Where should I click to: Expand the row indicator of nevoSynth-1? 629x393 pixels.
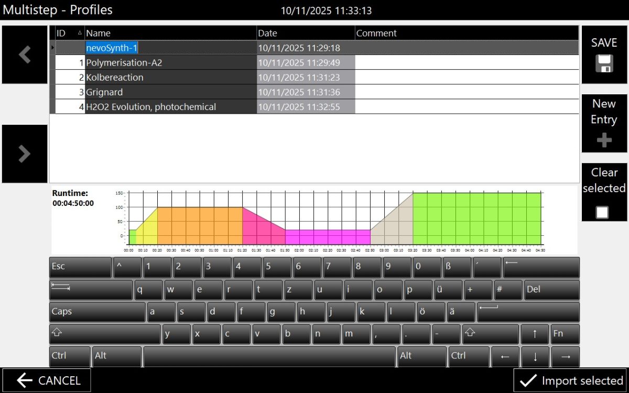pos(52,48)
